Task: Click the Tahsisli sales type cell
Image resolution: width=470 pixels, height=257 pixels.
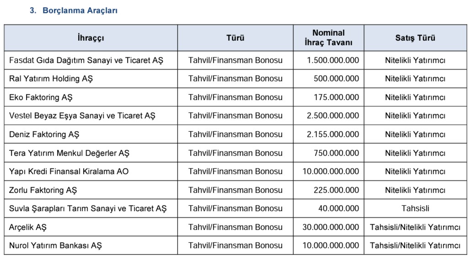Action: coord(415,209)
